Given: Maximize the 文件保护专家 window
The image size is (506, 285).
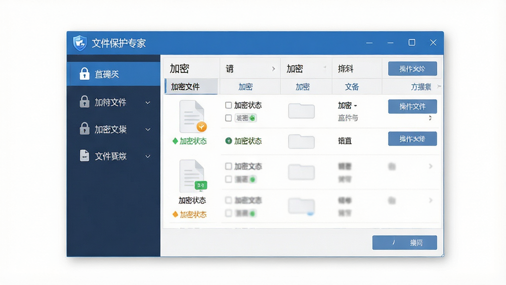Looking at the screenshot, I should tap(412, 43).
